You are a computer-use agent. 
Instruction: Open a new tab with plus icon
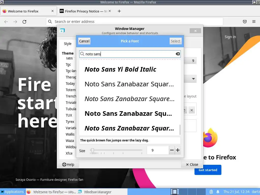click(x=119, y=11)
